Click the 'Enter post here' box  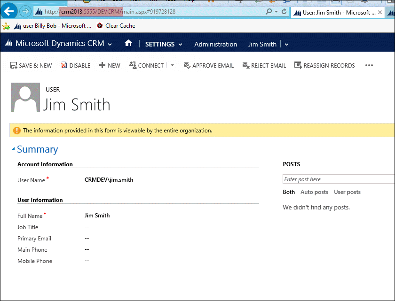pos(339,179)
